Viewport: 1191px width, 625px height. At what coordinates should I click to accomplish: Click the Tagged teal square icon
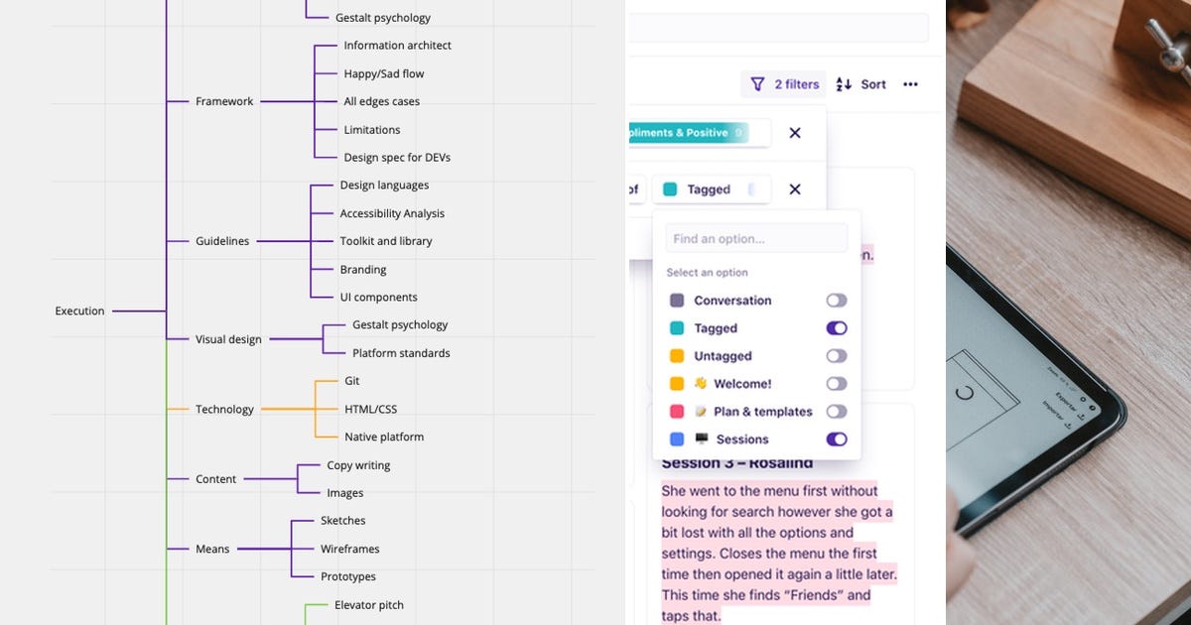click(678, 327)
